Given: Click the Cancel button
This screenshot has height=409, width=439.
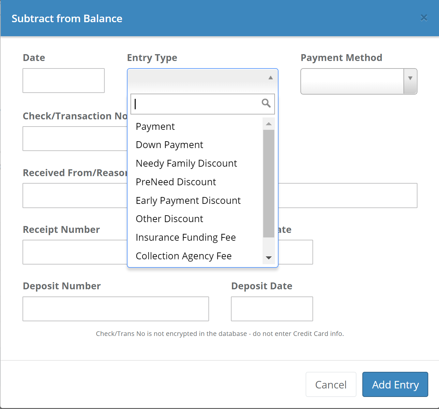Looking at the screenshot, I should pyautogui.click(x=331, y=384).
